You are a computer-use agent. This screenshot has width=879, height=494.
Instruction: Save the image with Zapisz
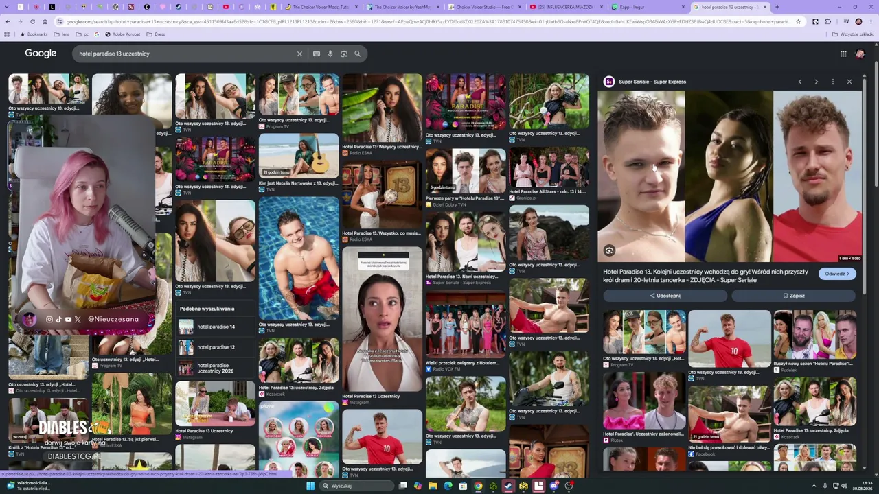click(x=793, y=296)
